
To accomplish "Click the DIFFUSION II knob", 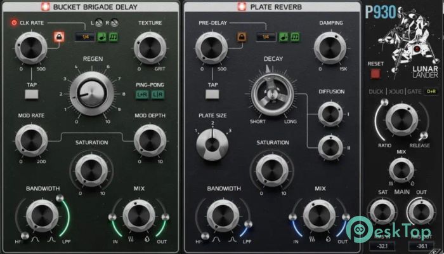I will pos(330,148).
